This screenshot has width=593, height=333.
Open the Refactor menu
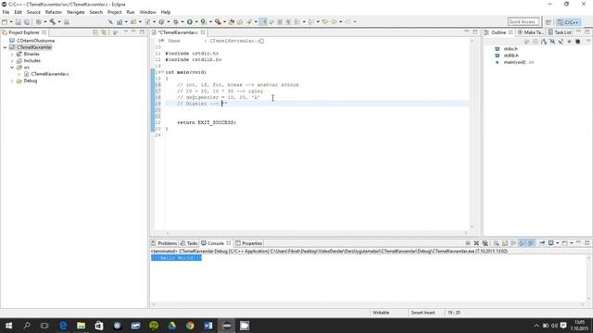[x=54, y=12]
